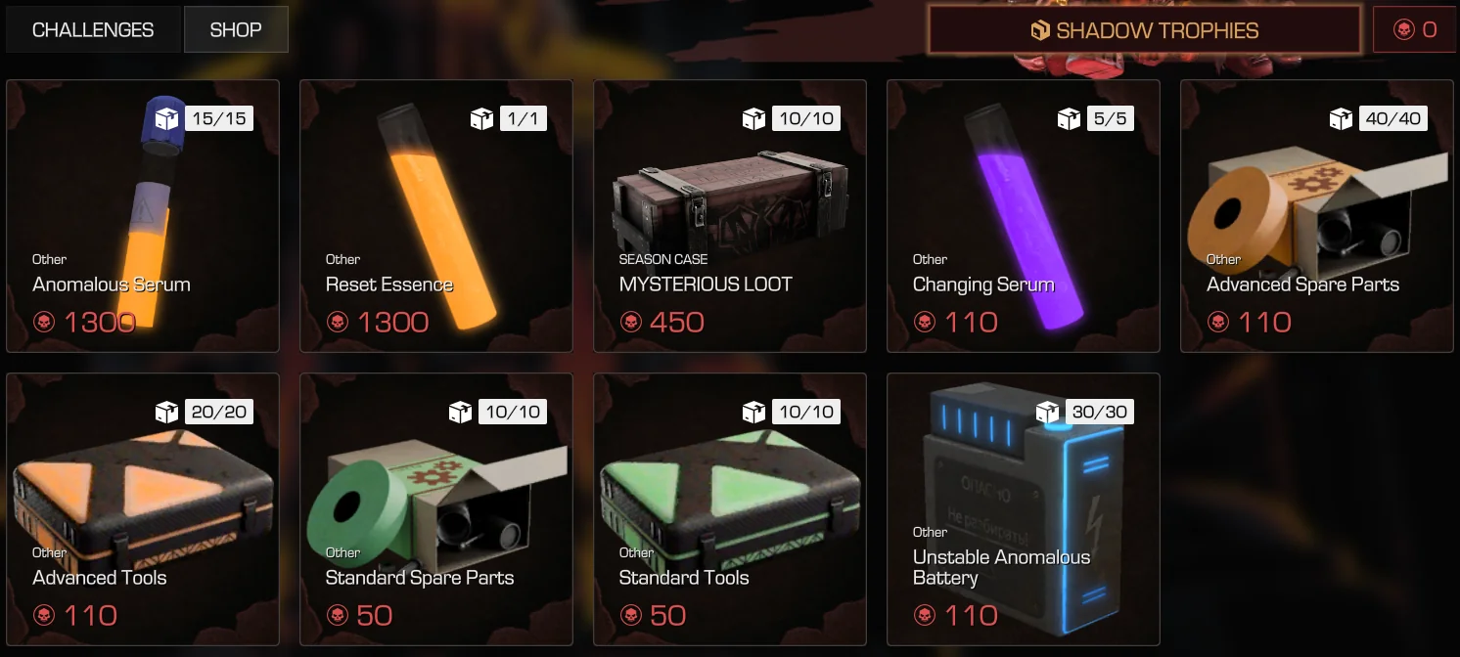Click the stock box icon on Mysterious Loot

[x=753, y=119]
